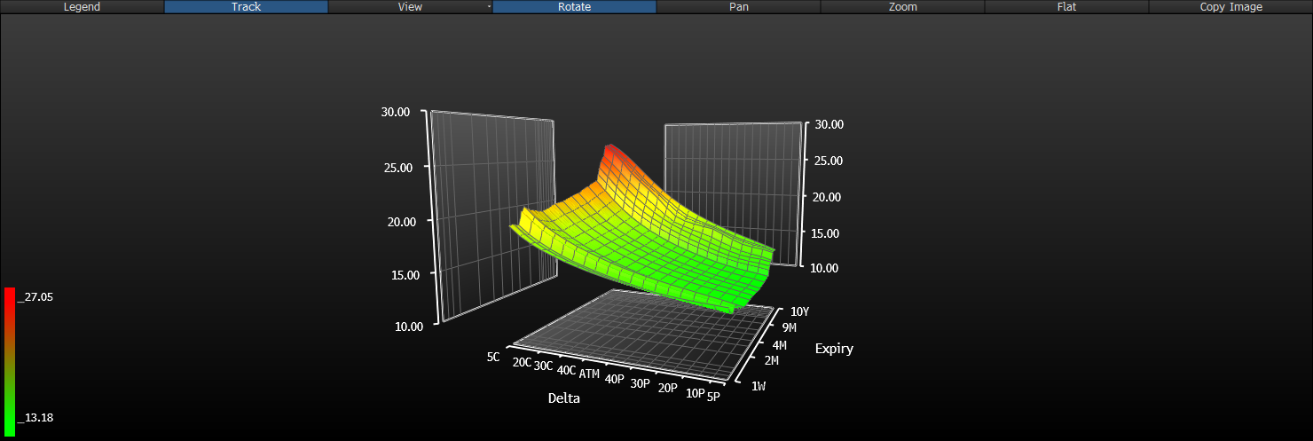This screenshot has height=441, width=1313.
Task: Click the 30.00 value on left axis
Action: [x=396, y=112]
